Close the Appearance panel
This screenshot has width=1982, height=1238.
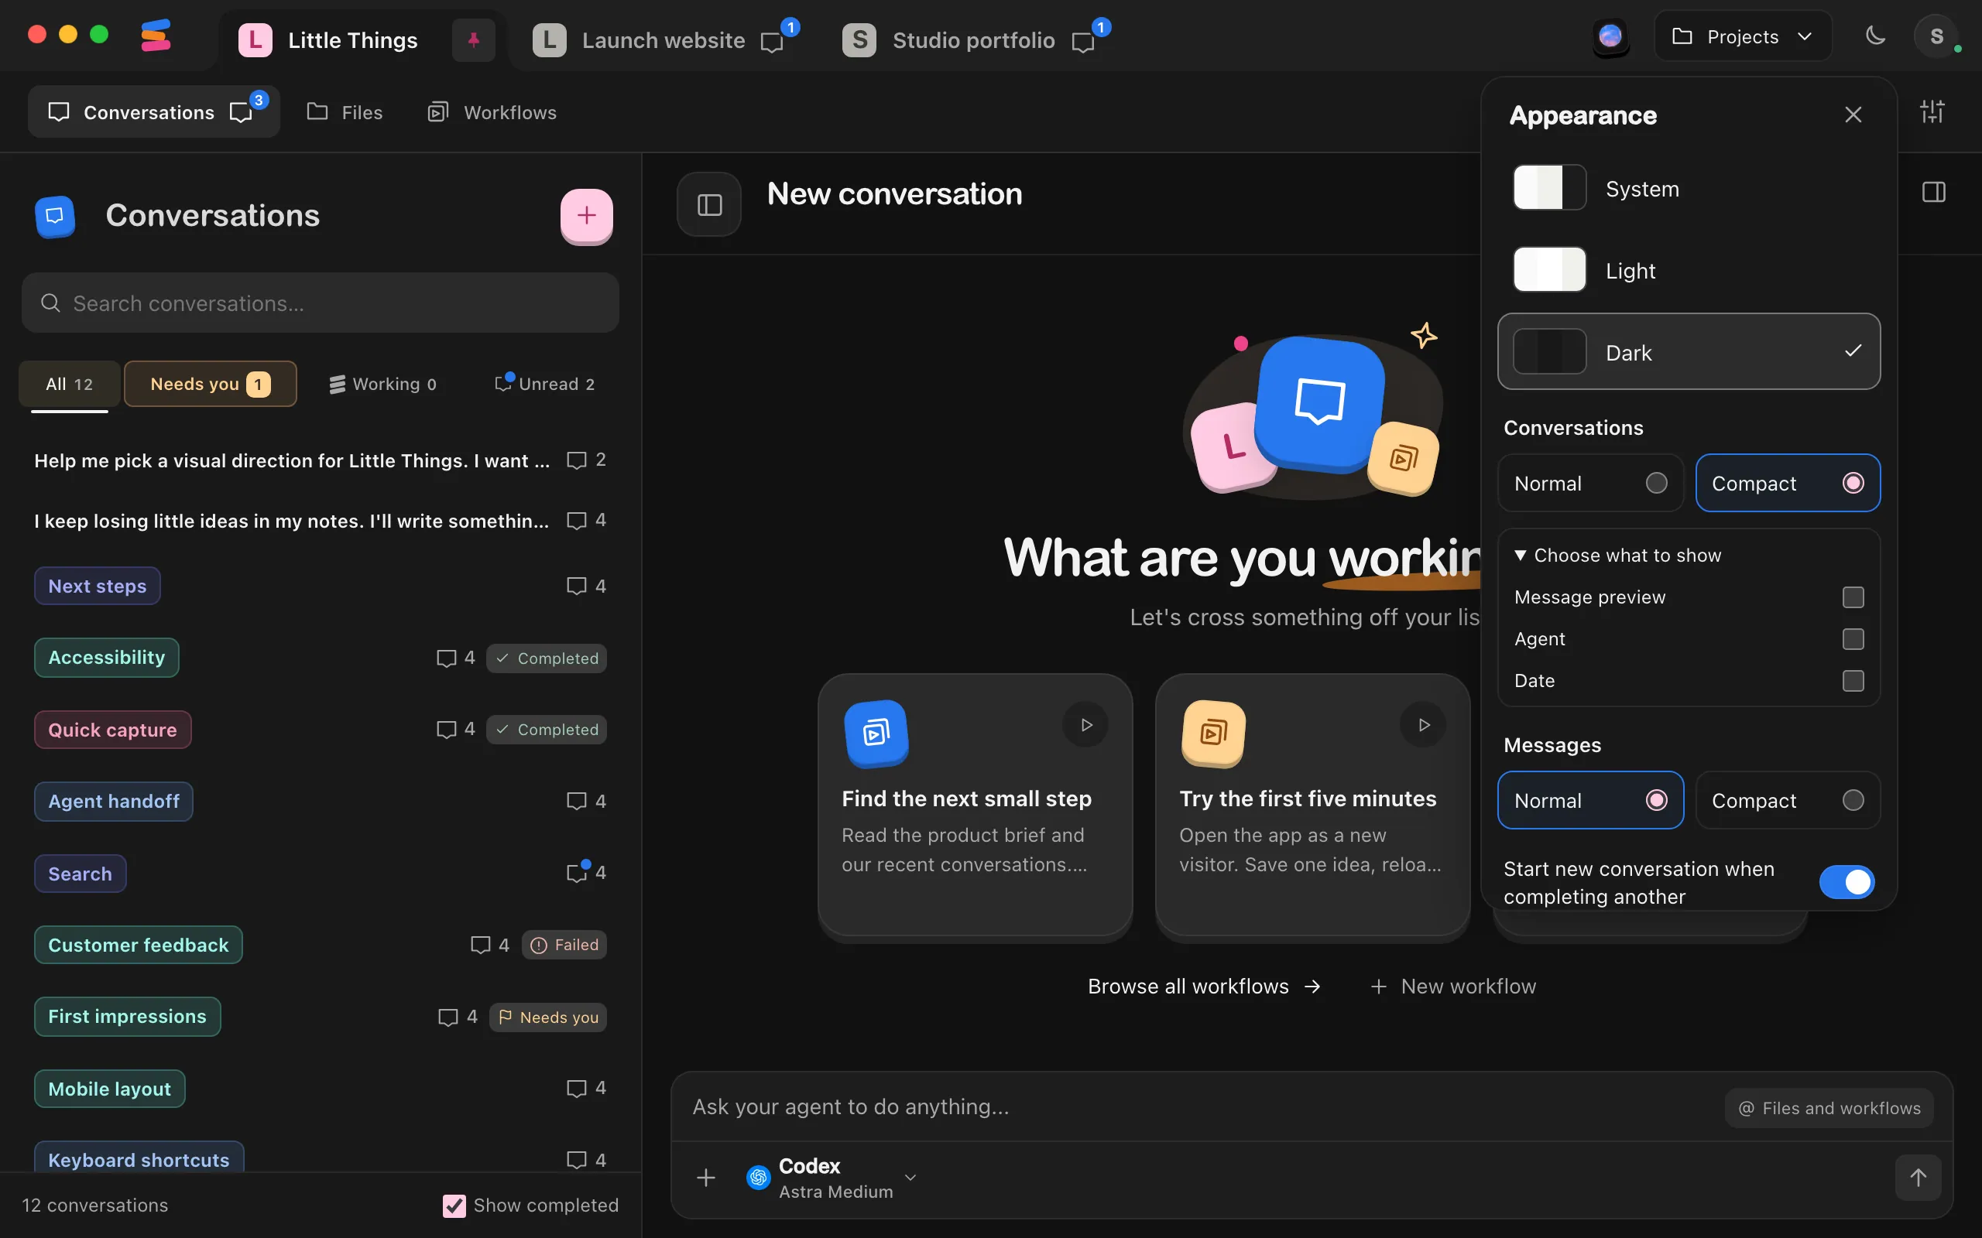(1853, 115)
